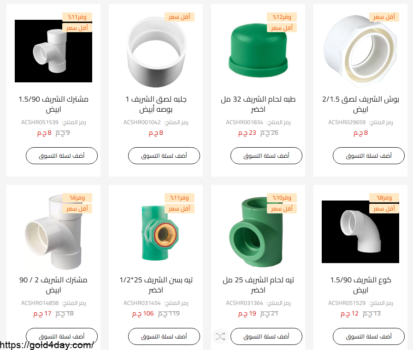The height and width of the screenshot is (350, 413).
Task: Open the white bushing 2/1.5 product image
Action: point(360,51)
